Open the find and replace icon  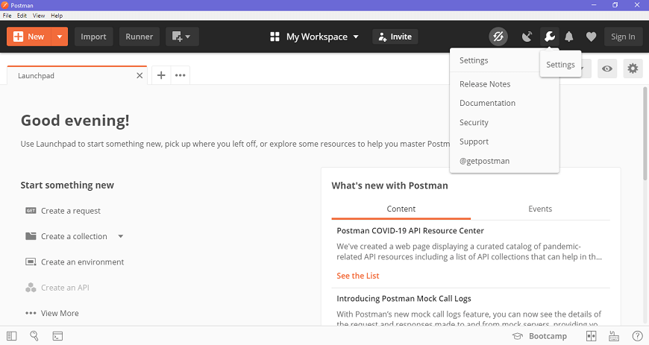coord(34,336)
